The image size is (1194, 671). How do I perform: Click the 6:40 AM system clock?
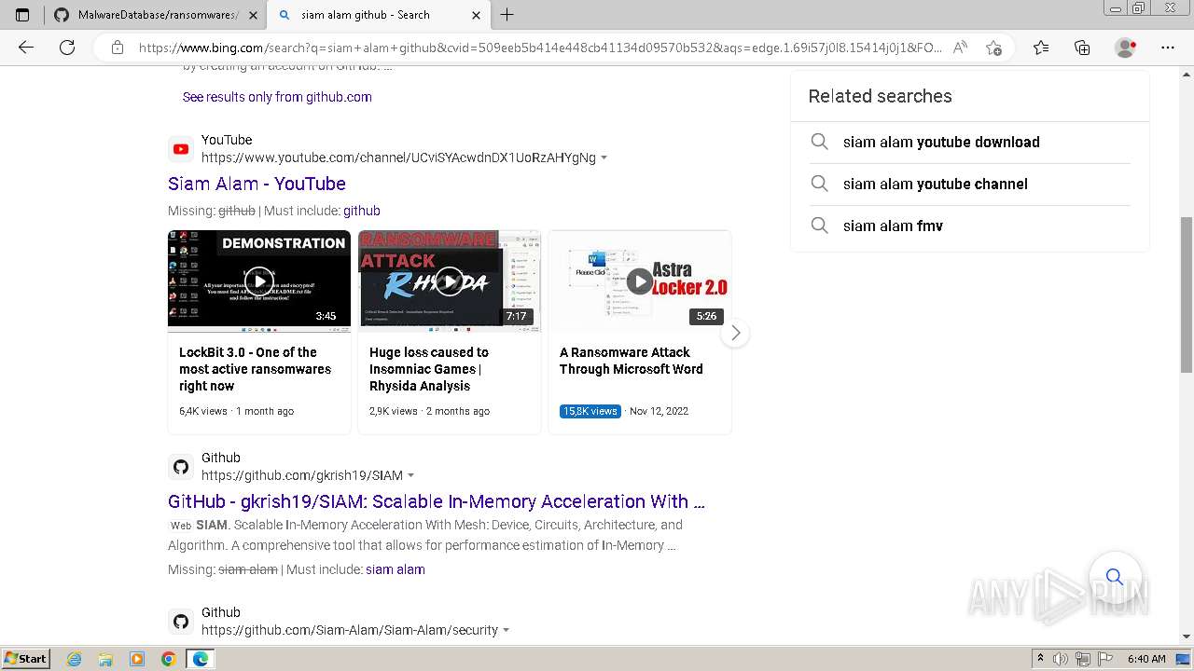tap(1146, 659)
